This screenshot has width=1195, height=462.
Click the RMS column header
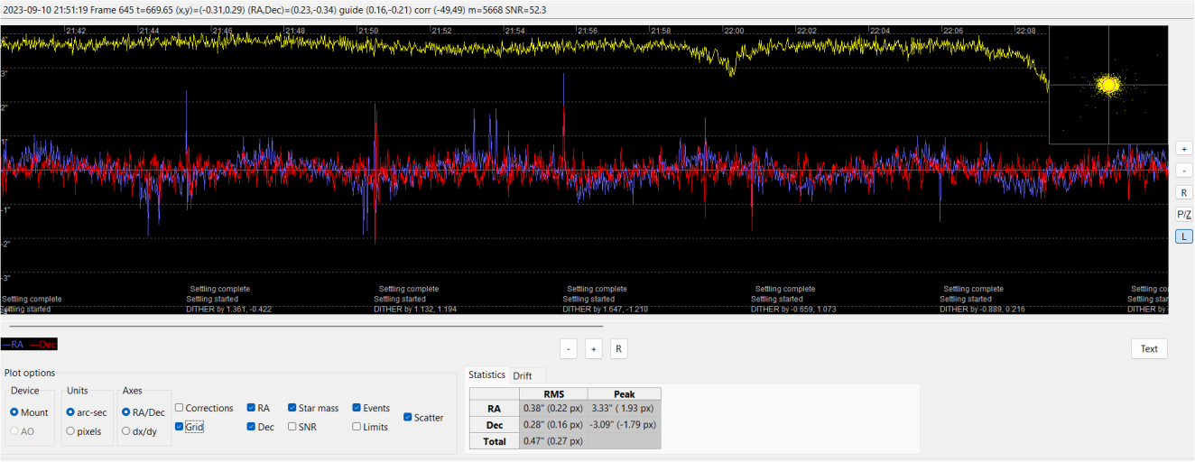(553, 393)
